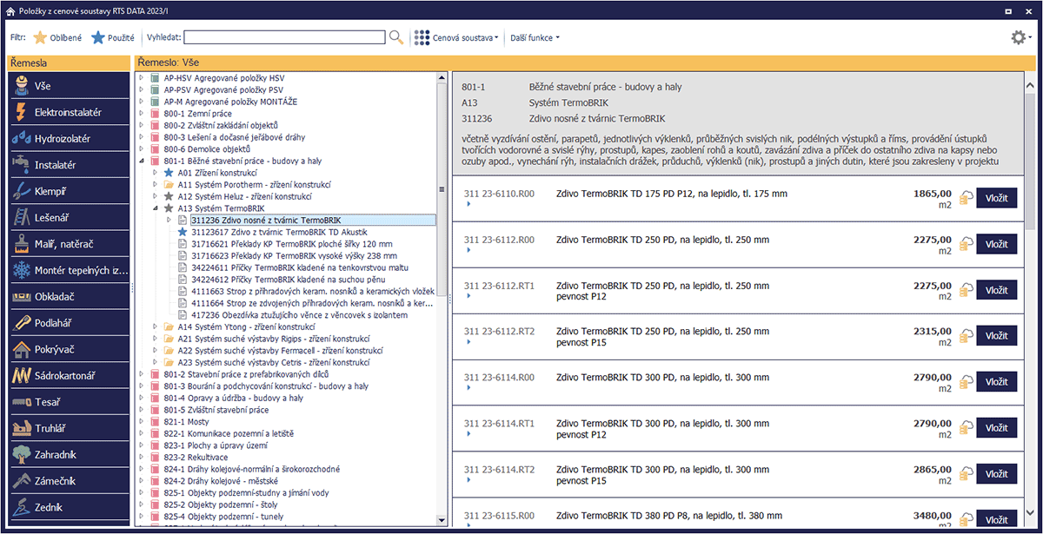Image resolution: width=1043 pixels, height=534 pixels.
Task: Select AP-M Agregované položky MONTÁŽE
Action: pos(230,102)
